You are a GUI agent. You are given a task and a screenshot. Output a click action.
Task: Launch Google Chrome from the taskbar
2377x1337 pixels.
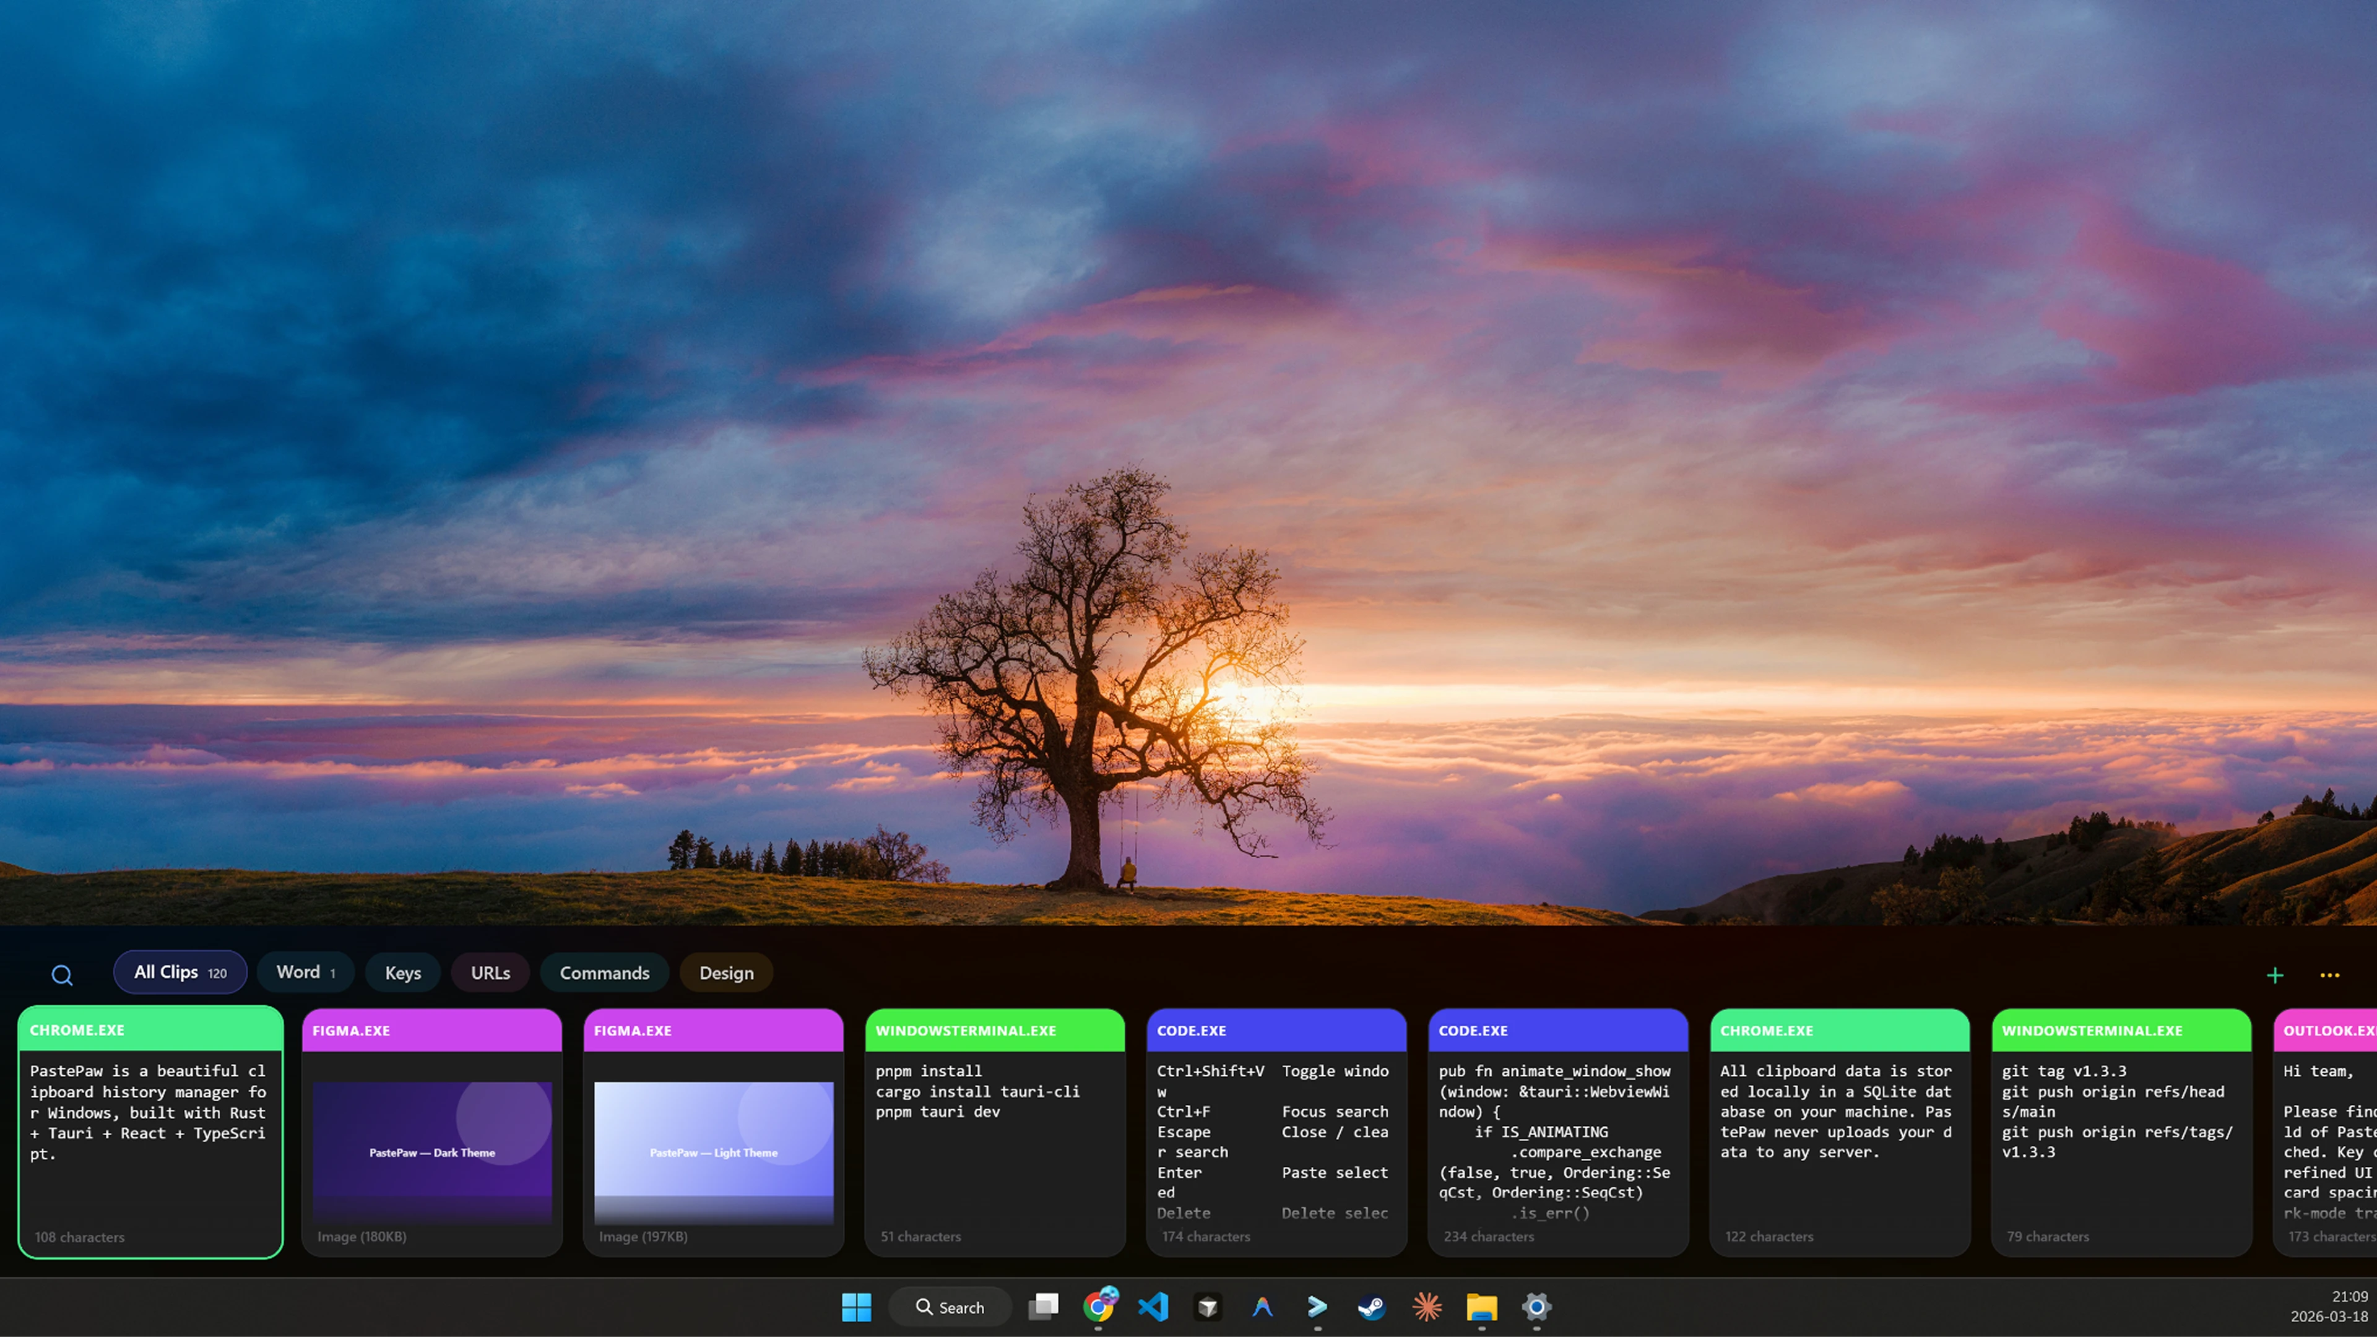[x=1098, y=1307]
